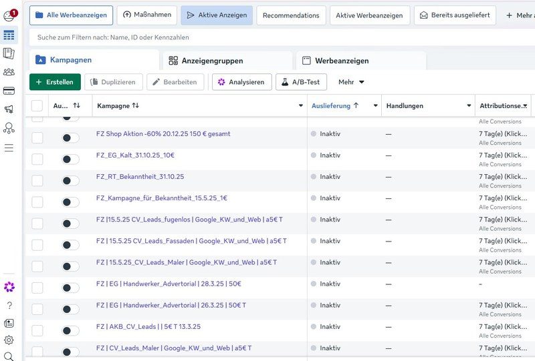Open the Audiences people icon in sidebar
535x361 pixels.
(9, 72)
